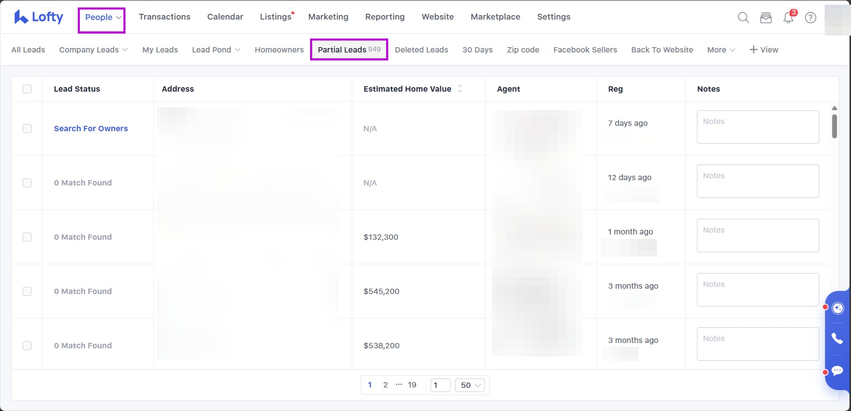Expand the People dropdown menu

coord(102,17)
